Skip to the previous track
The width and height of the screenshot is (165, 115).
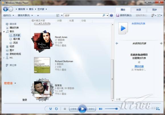click(74, 109)
